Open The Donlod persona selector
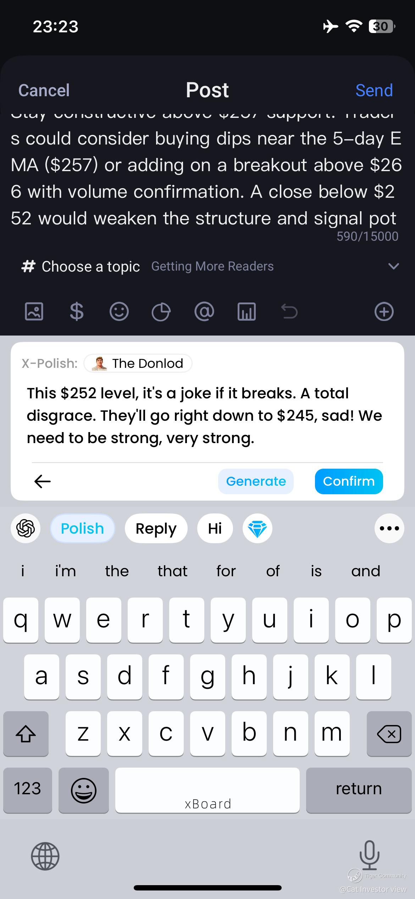The height and width of the screenshot is (899, 415). click(x=138, y=363)
